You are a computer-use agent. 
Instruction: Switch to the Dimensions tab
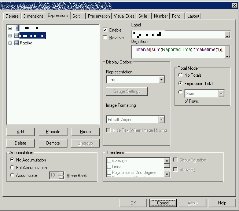click(x=33, y=16)
